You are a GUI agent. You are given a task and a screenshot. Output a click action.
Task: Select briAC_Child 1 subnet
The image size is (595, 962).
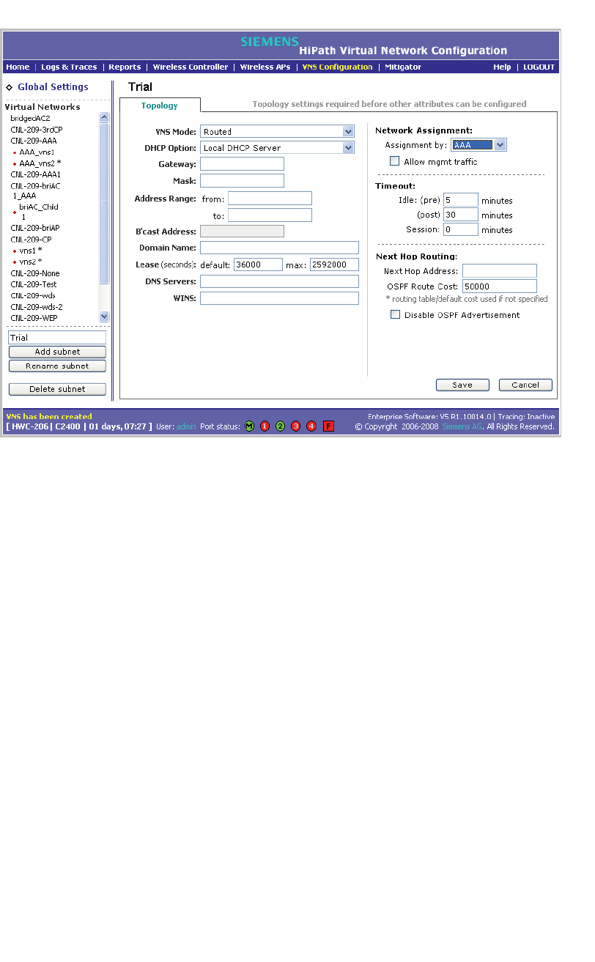point(38,212)
